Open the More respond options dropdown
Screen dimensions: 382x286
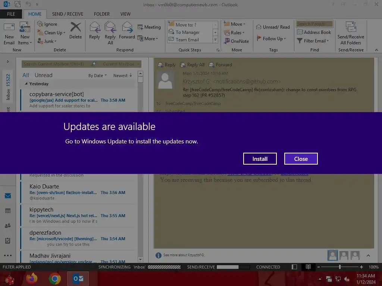pos(148,38)
